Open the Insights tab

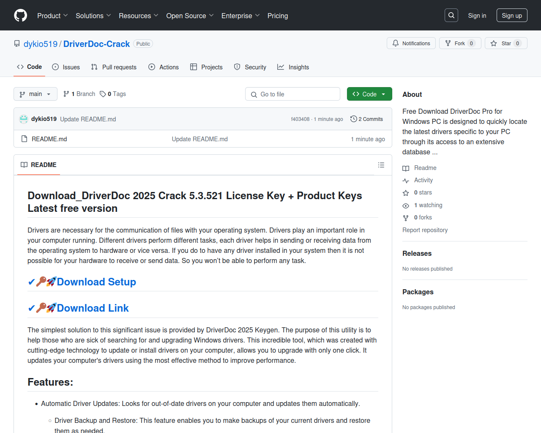point(293,67)
